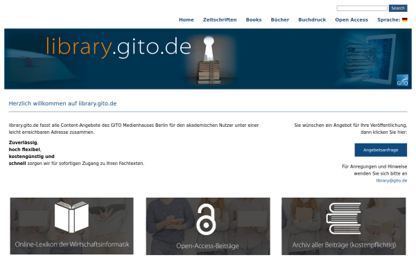Screen dimensions: 416x260
Task: Click the heading Herzlich willkommen auf library.gito.de
Action: (62, 103)
